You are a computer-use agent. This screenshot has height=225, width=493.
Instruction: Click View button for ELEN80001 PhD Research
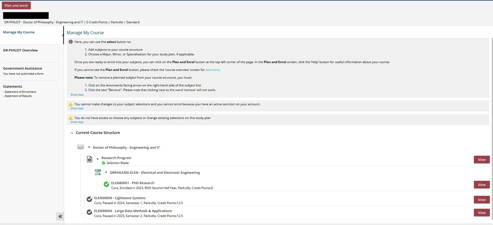482,185
